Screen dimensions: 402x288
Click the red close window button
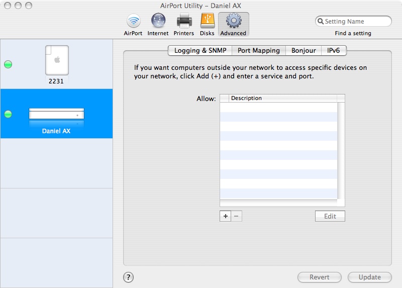(8, 6)
